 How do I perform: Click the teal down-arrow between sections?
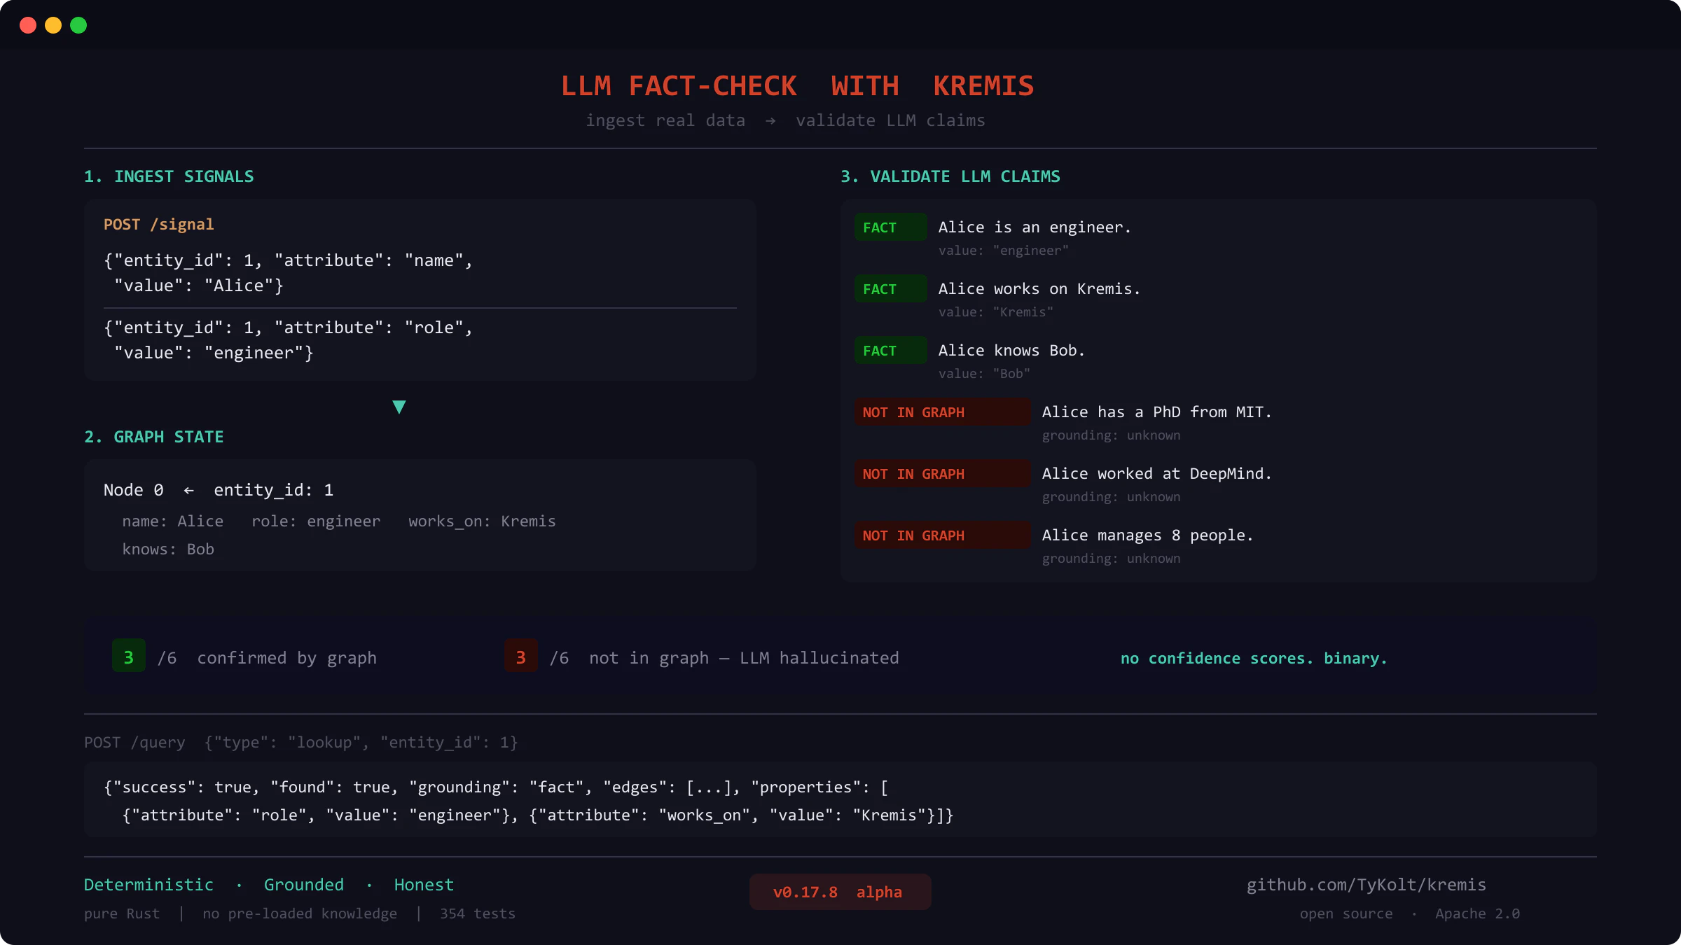pos(399,407)
